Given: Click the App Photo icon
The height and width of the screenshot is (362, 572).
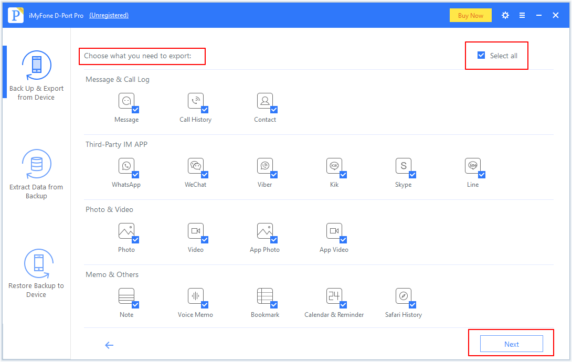Looking at the screenshot, I should 265,231.
